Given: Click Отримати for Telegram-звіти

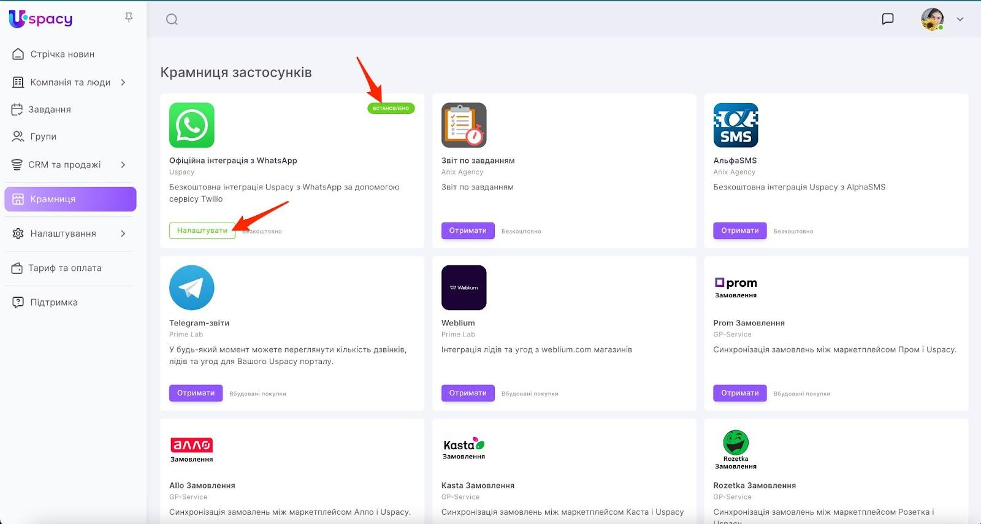Looking at the screenshot, I should [x=196, y=393].
